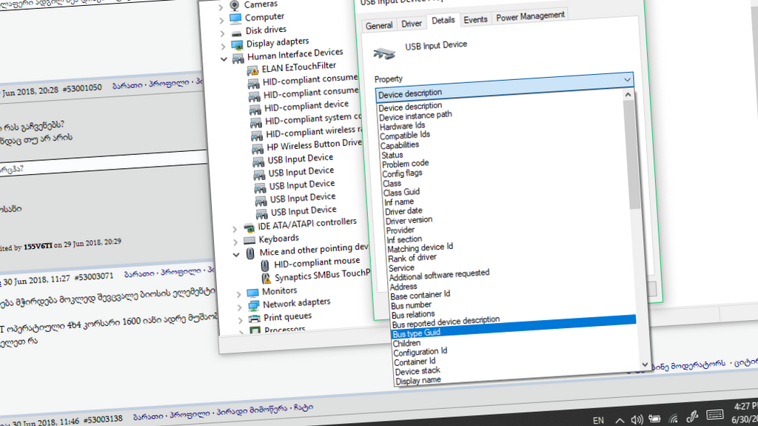Open the touch keyboard tray icon
Screen dimensions: 758x426
(x=714, y=415)
